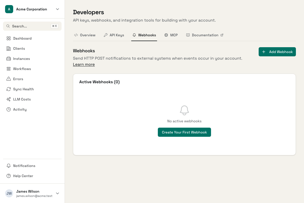
Task: Expand the Acme Corporation organization switcher
Action: click(x=58, y=9)
